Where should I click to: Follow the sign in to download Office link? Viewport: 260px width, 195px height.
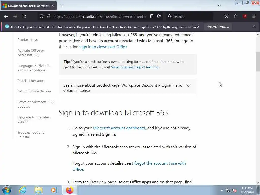[x=103, y=47]
